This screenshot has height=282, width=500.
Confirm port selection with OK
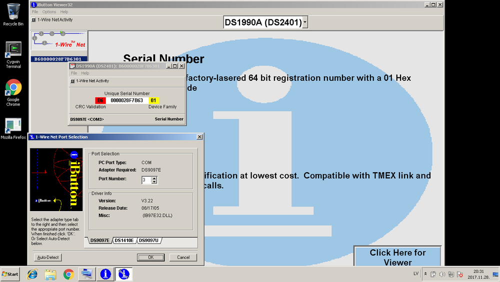150,258
